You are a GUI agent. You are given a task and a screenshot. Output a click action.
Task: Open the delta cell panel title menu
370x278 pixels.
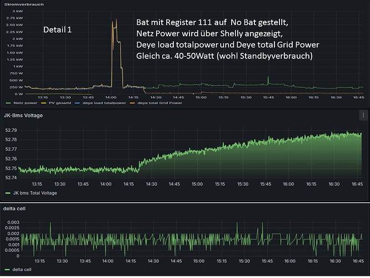point(14,208)
